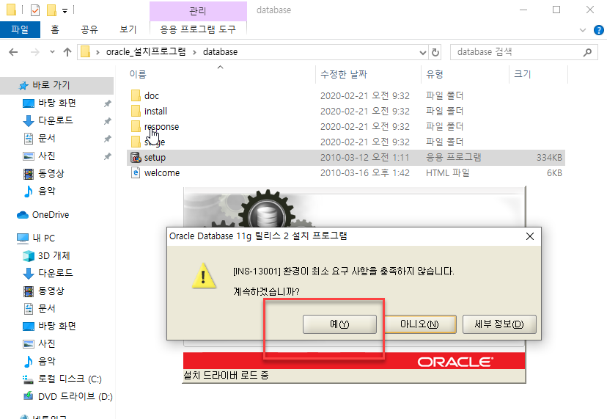Viewport: 607px width, 419px height.
Task: Click the Forward navigation arrow
Action: [x=35, y=52]
